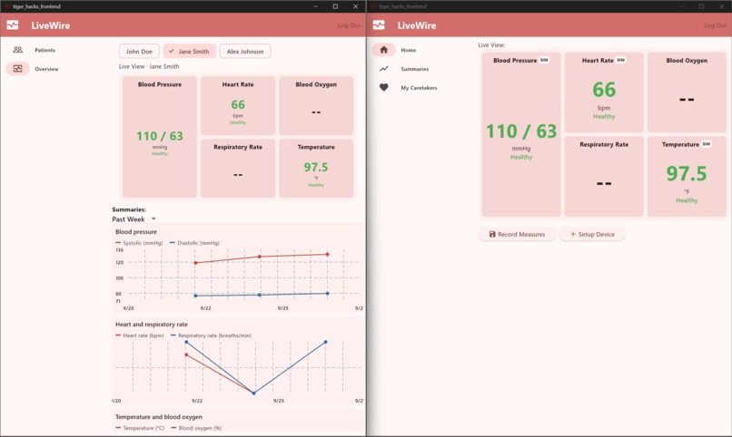This screenshot has height=437, width=732.
Task: Click the Respiratory Rate card in left window
Action: tap(238, 169)
